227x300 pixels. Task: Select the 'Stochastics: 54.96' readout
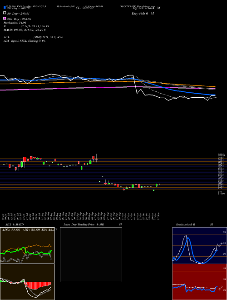(15, 23)
